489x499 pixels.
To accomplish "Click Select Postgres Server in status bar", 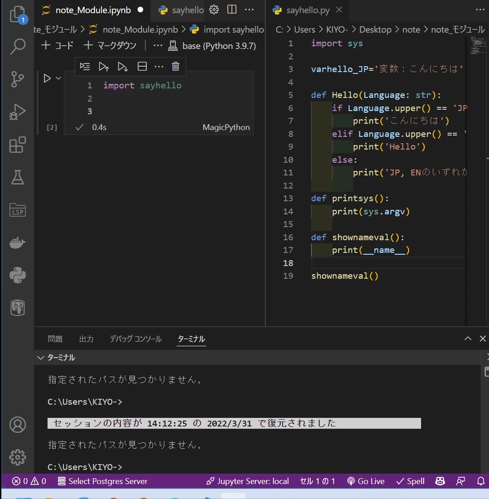I will [102, 481].
